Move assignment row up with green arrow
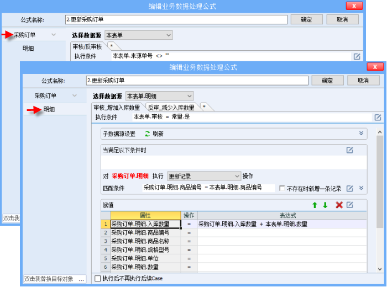This screenshot has width=387, height=287. point(315,205)
